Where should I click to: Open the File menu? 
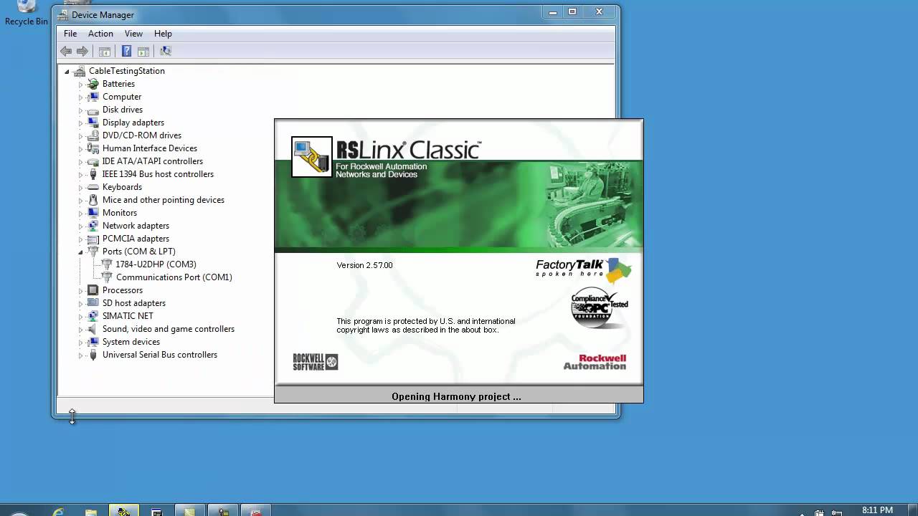pyautogui.click(x=70, y=34)
